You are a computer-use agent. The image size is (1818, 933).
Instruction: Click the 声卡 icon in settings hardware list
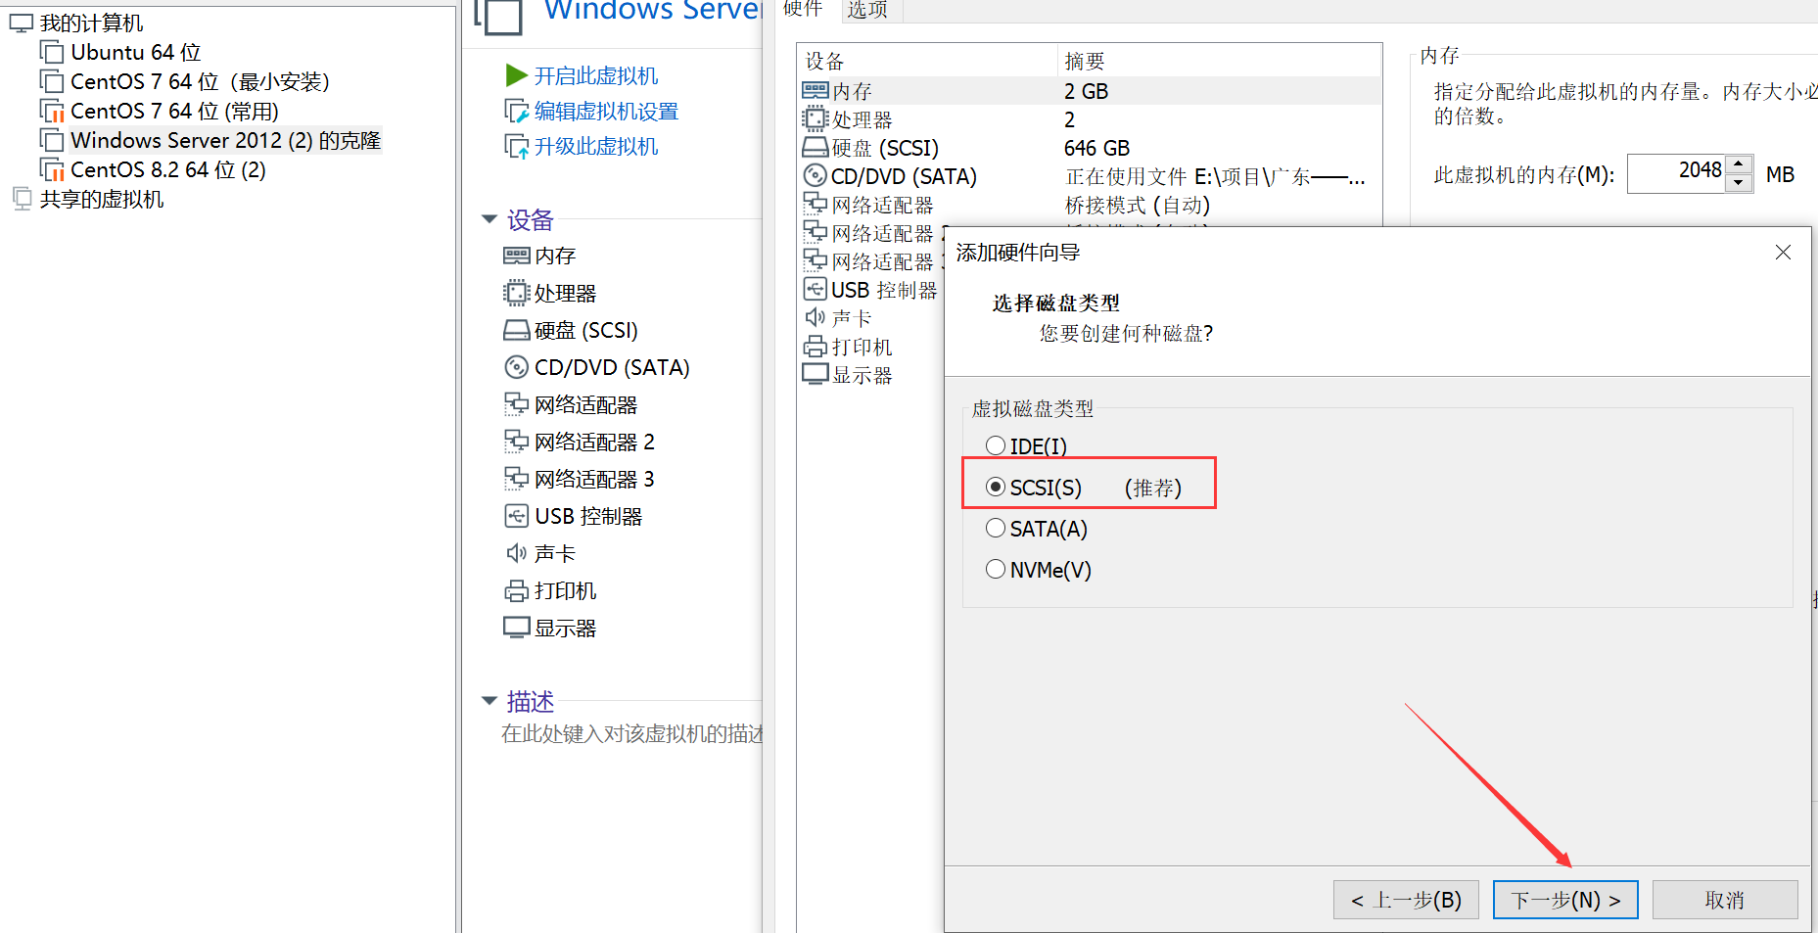816,318
